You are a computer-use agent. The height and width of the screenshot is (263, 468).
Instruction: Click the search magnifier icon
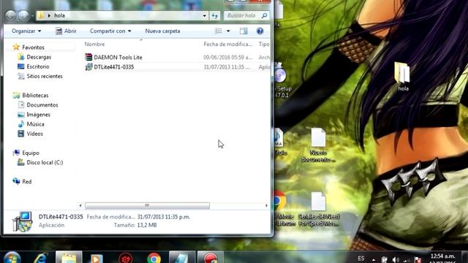pos(264,15)
